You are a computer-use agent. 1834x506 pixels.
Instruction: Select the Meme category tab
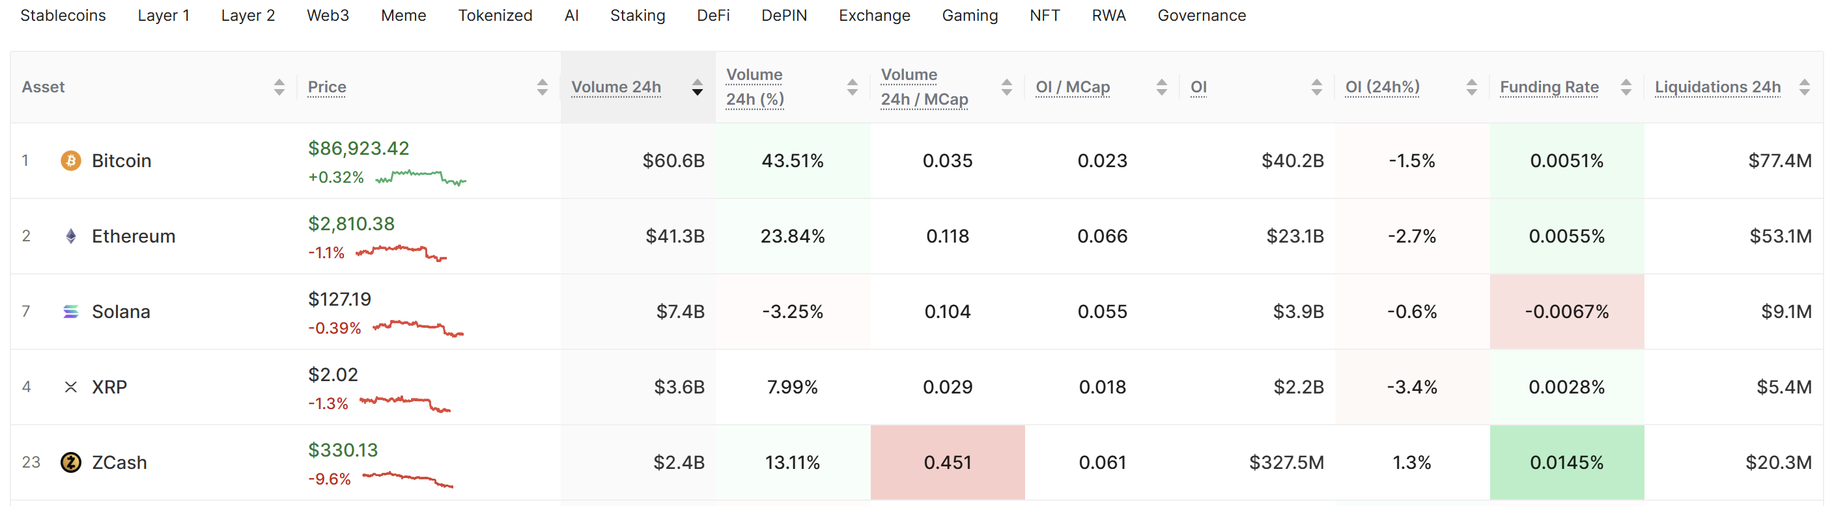click(x=403, y=16)
